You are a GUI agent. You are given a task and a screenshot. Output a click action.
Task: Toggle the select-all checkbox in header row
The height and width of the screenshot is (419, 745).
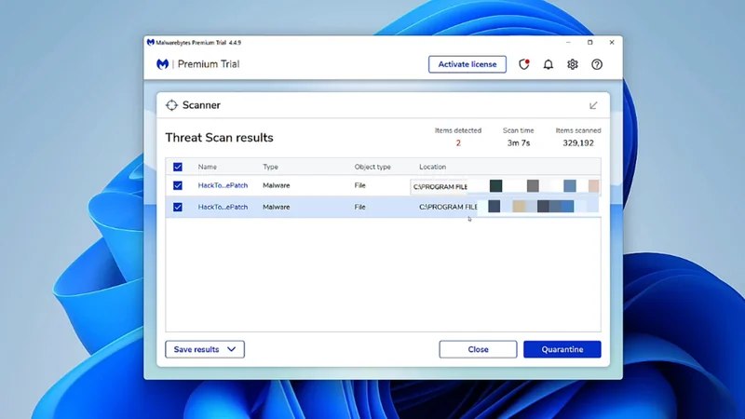click(178, 168)
